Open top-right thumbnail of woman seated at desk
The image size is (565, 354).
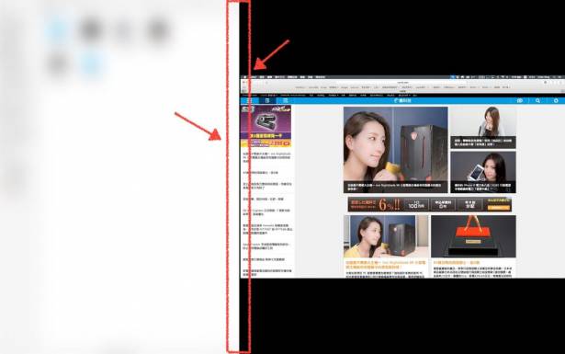click(x=483, y=127)
